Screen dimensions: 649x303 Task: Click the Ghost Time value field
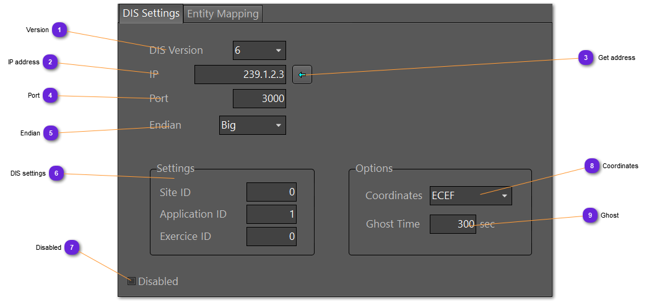click(452, 224)
